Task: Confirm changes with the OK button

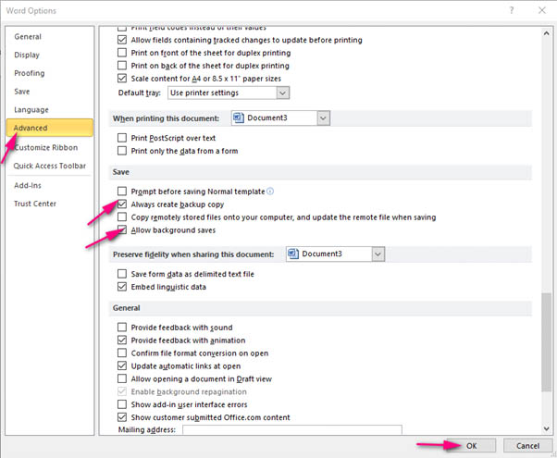Action: (x=472, y=446)
